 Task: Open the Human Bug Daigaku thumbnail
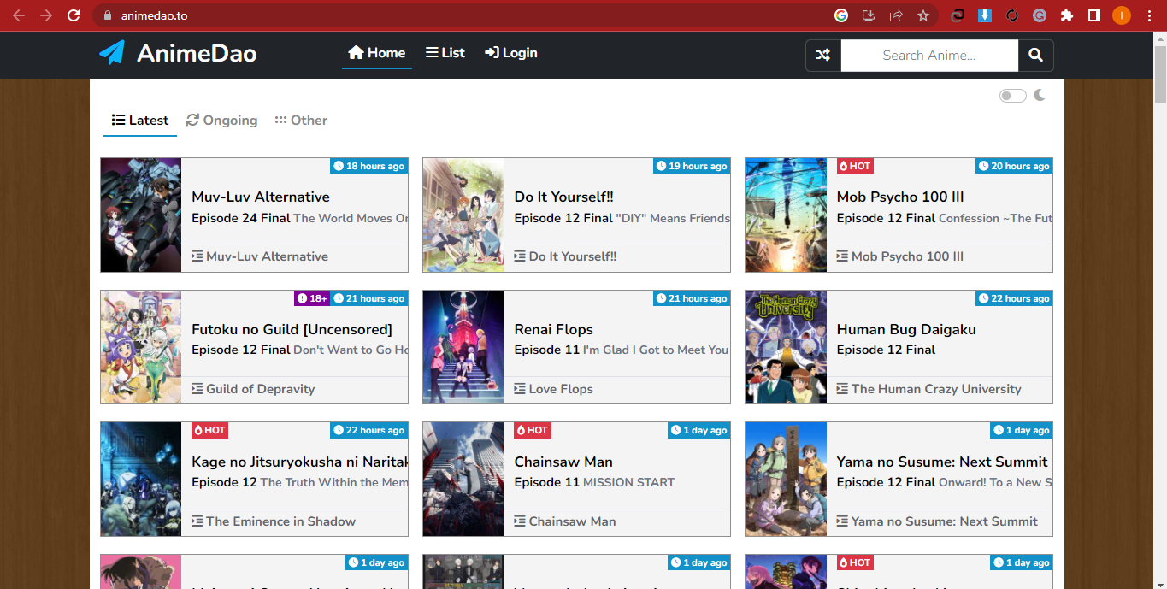click(786, 347)
